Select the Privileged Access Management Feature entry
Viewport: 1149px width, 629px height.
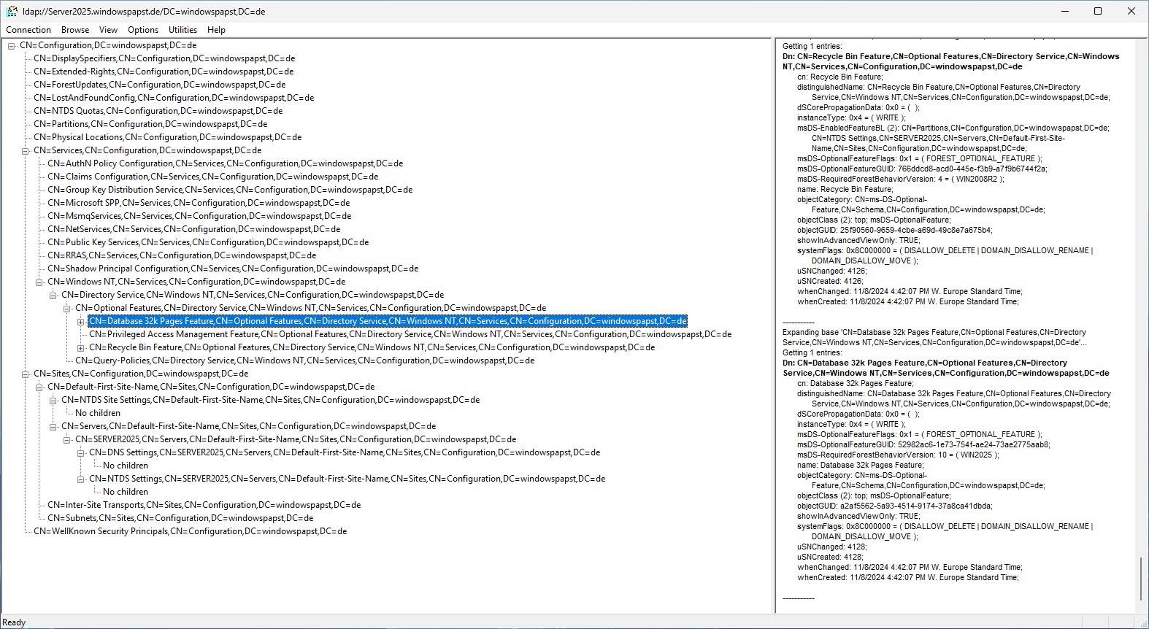(x=409, y=334)
